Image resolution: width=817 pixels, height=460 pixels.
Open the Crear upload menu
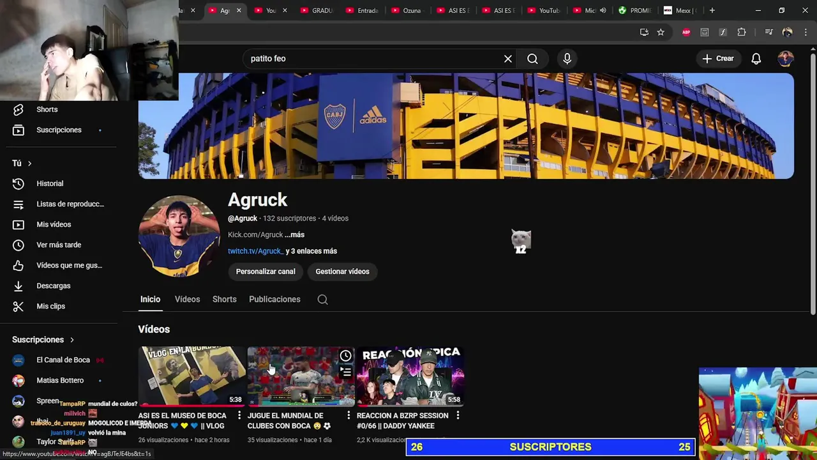(x=718, y=59)
